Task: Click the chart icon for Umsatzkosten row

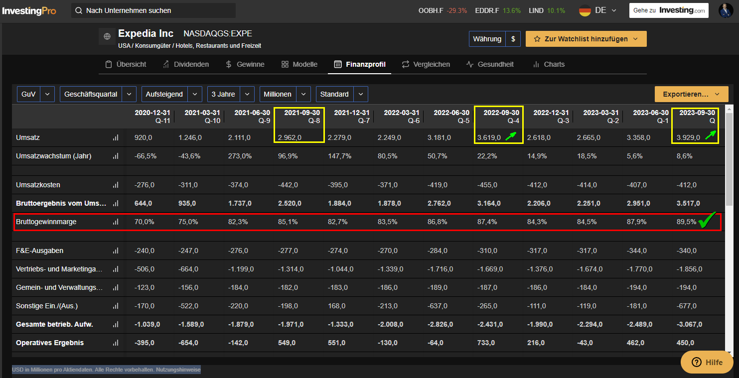Action: click(x=116, y=185)
